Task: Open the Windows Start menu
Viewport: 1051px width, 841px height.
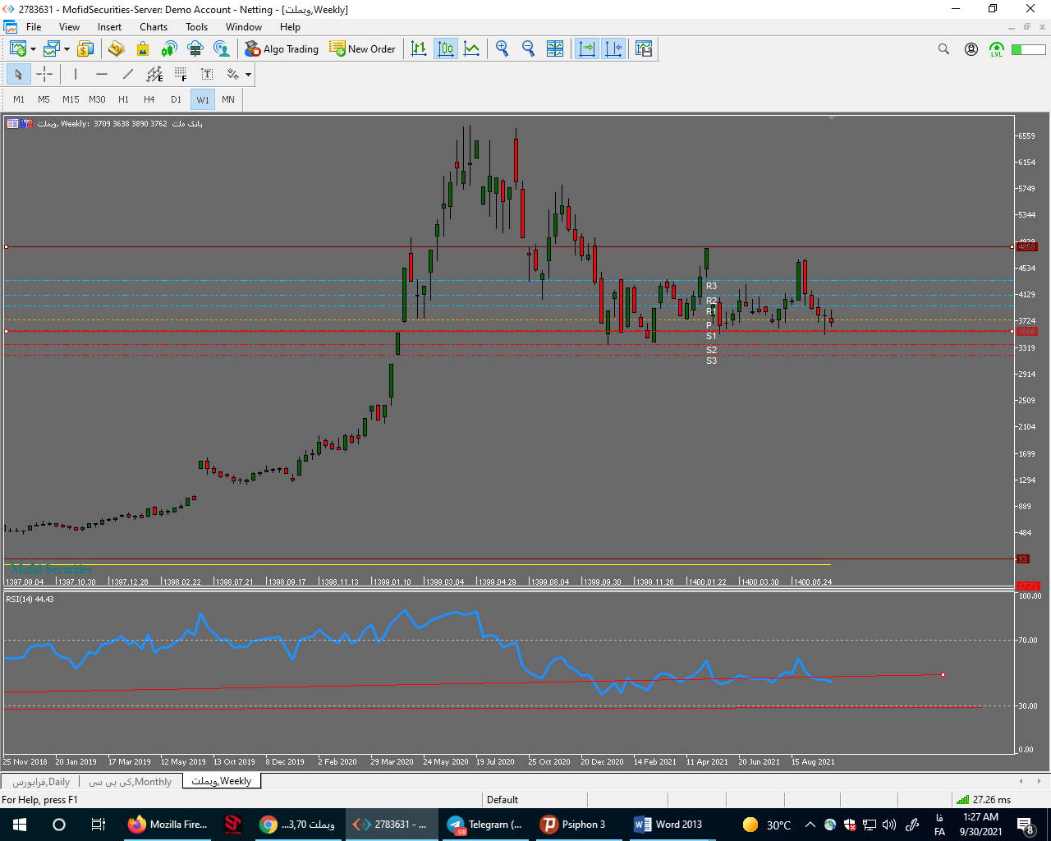Action: (20, 825)
